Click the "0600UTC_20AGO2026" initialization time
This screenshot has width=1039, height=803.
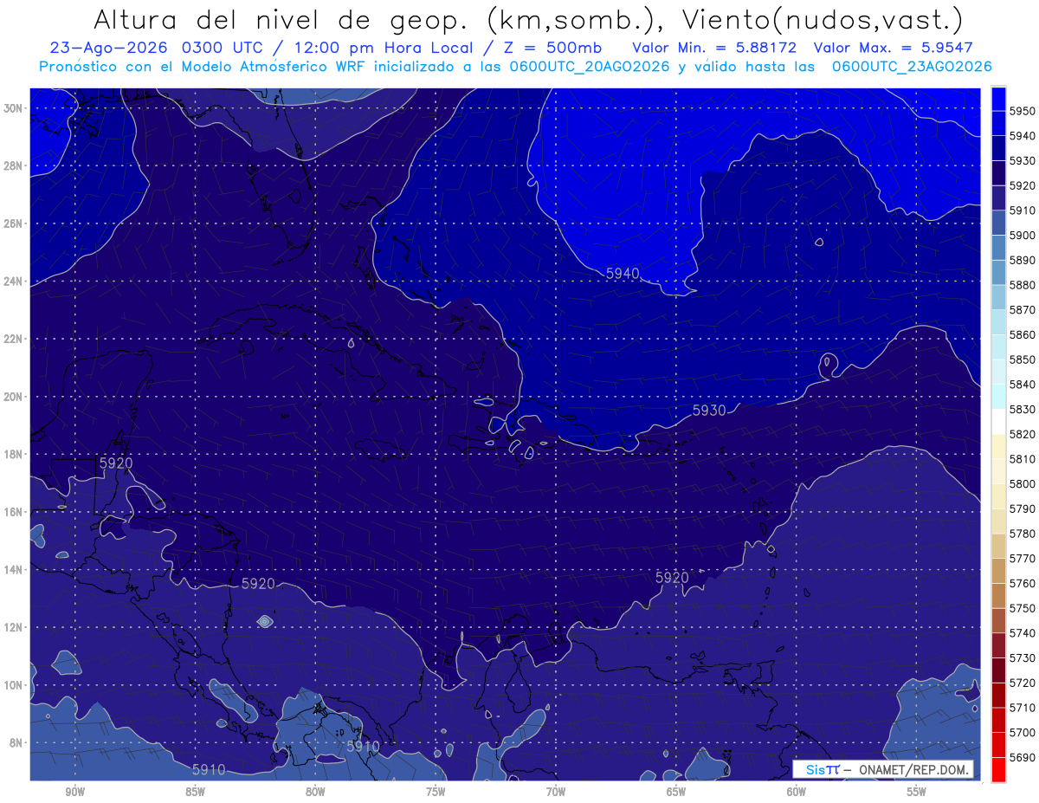click(590, 67)
